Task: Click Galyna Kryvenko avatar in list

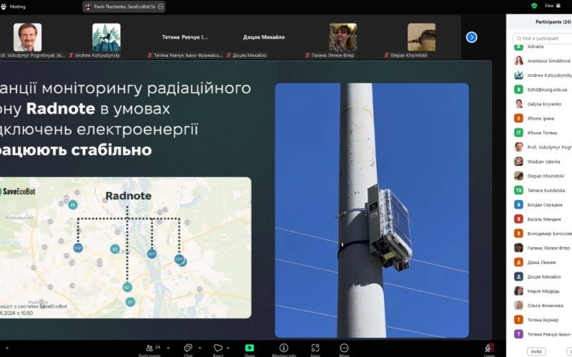Action: [x=519, y=104]
